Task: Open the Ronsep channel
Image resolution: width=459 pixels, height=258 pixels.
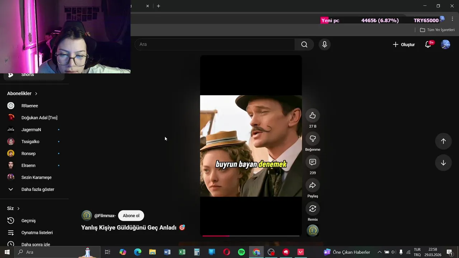Action: 34,153
